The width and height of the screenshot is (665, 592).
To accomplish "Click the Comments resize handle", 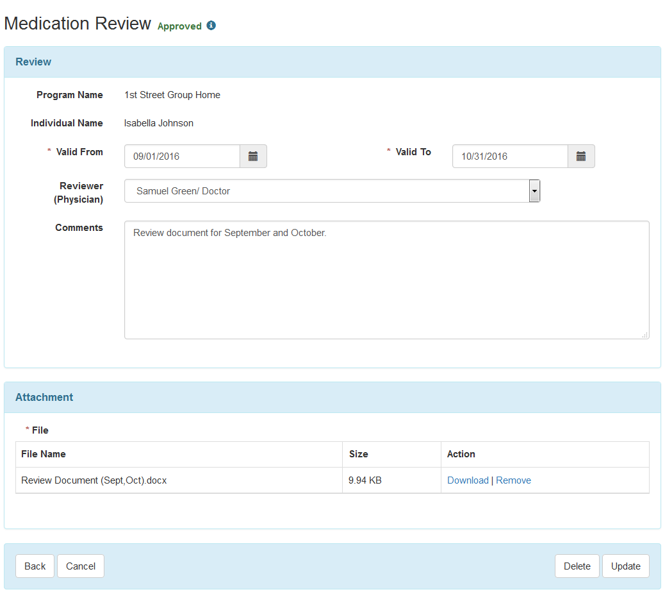I will 645,335.
